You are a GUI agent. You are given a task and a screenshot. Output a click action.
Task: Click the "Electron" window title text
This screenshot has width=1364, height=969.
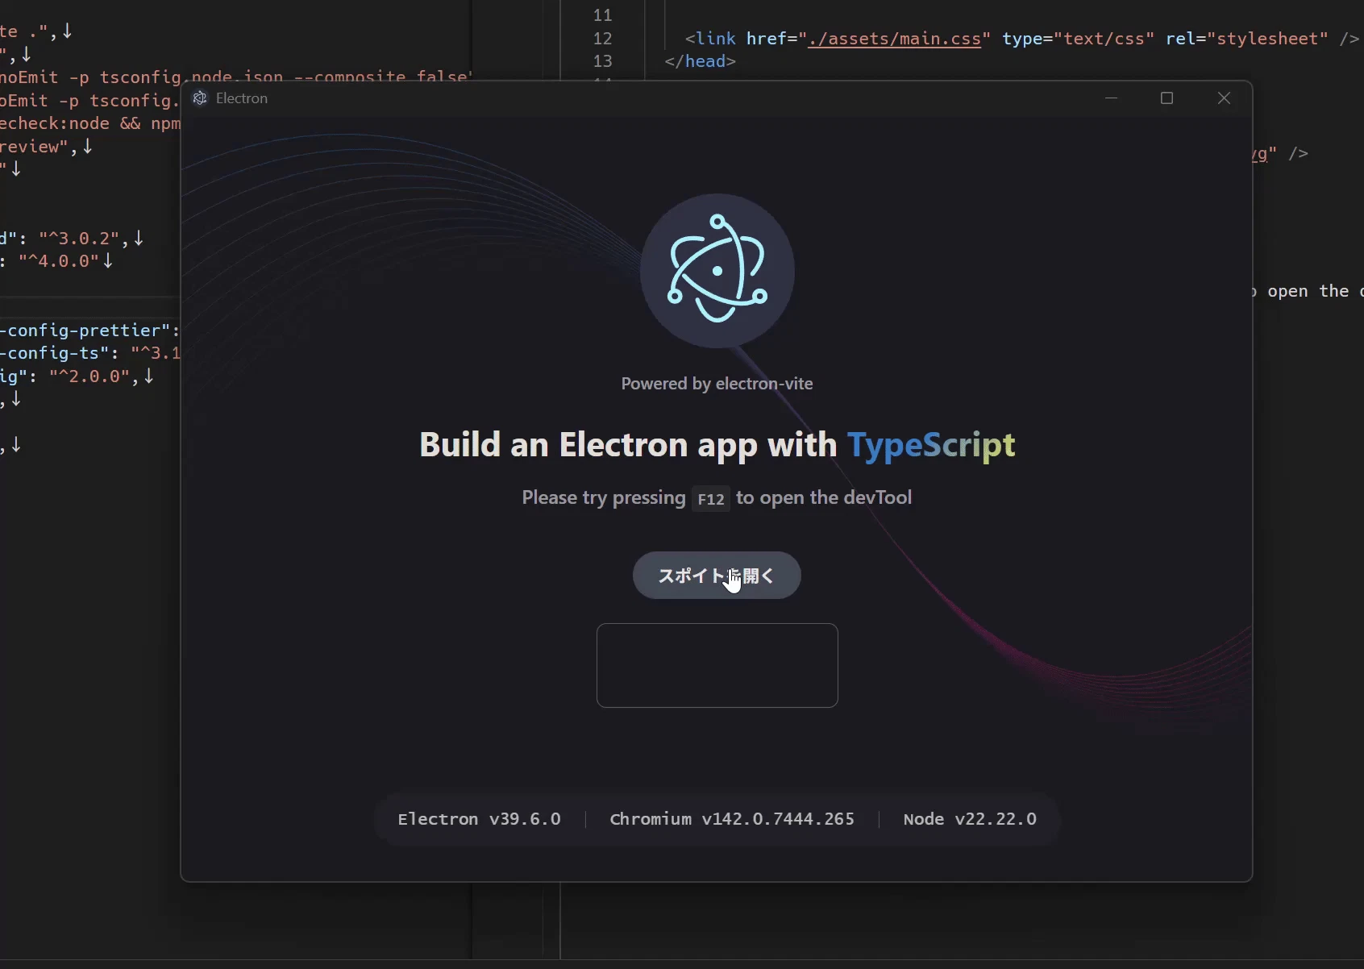242,98
